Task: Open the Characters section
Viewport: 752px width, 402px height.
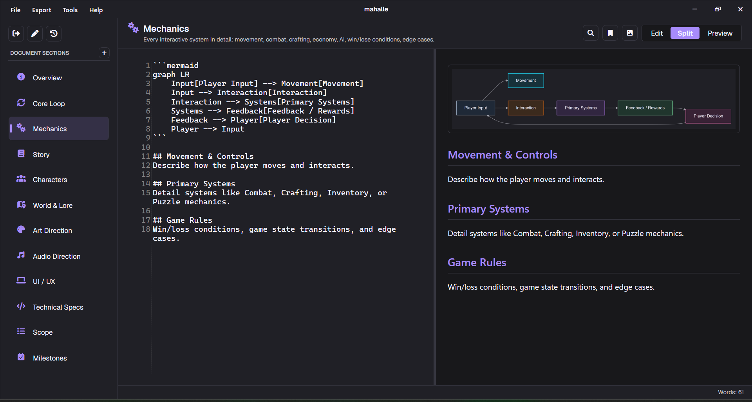Action: point(59,179)
